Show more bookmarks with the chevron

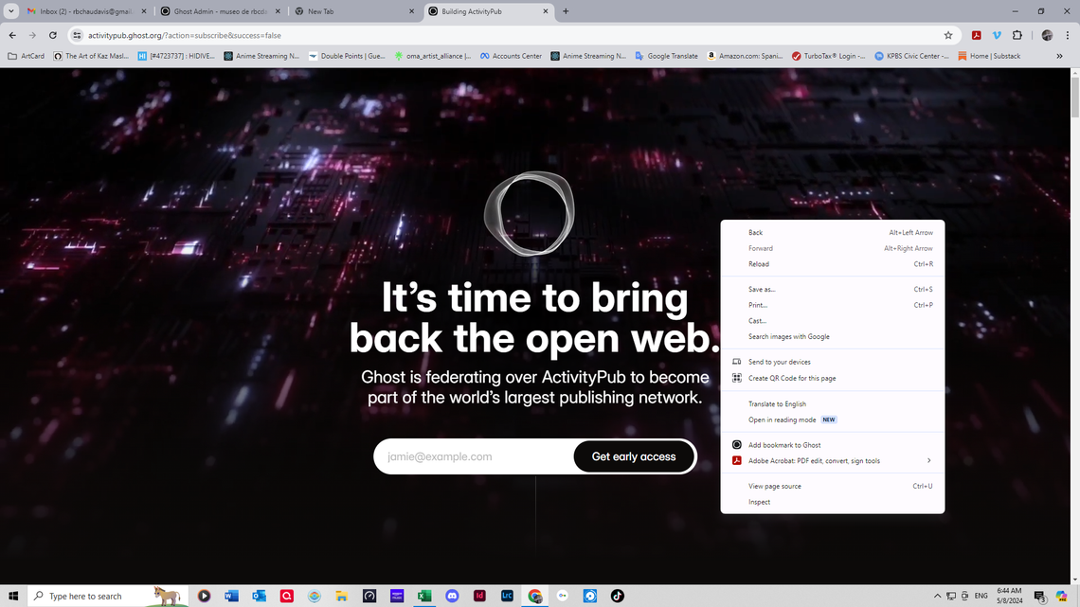[x=1059, y=56]
